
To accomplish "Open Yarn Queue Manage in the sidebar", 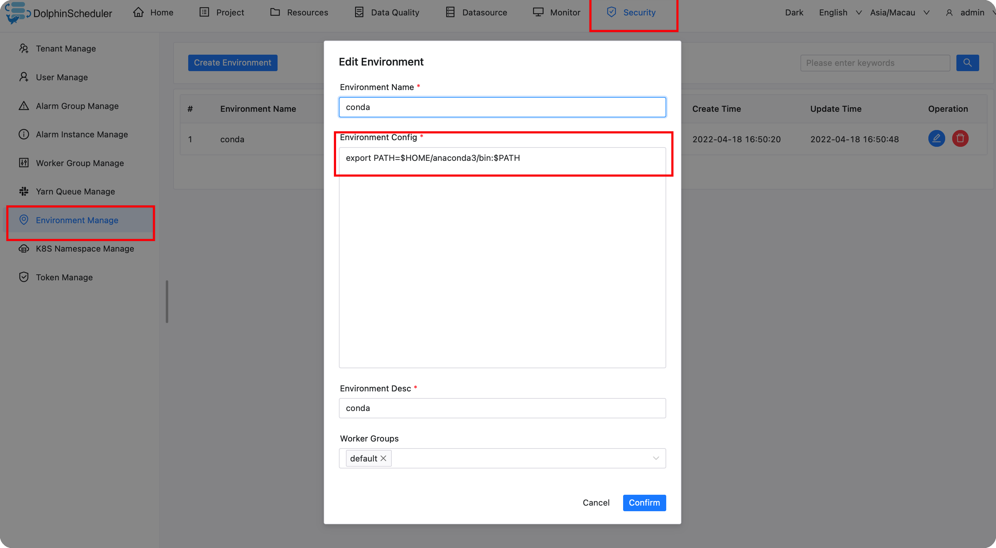I will pos(75,192).
